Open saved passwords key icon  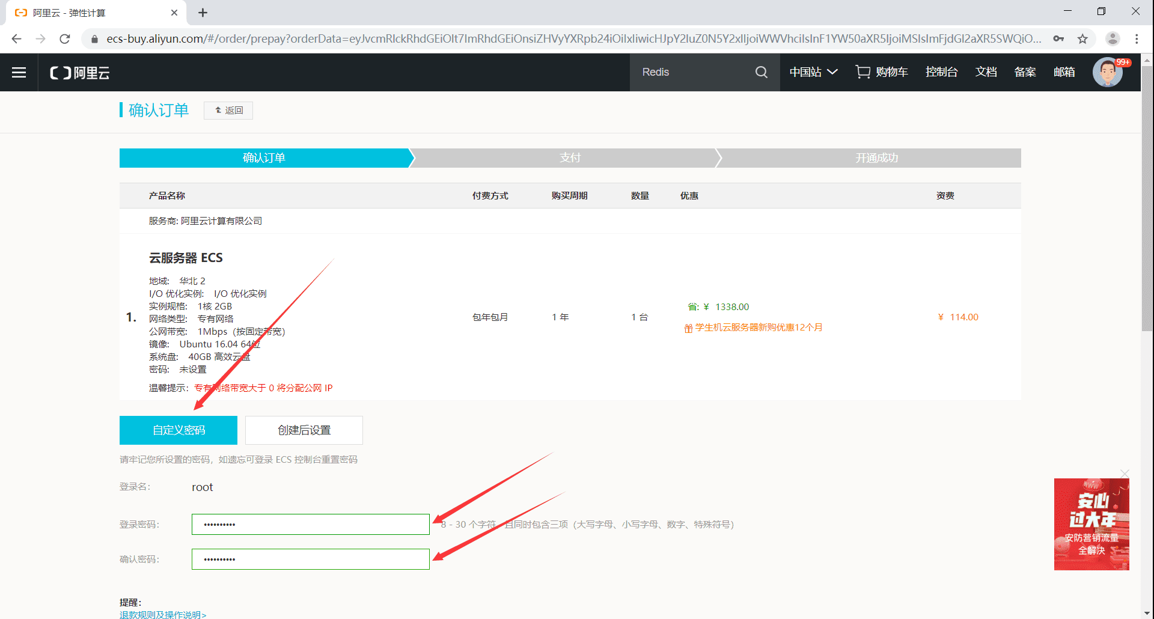pos(1058,38)
